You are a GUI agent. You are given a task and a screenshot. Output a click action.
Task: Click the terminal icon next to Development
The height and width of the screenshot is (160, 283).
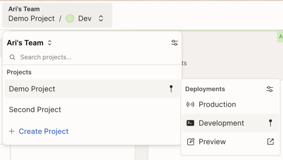coord(191,123)
